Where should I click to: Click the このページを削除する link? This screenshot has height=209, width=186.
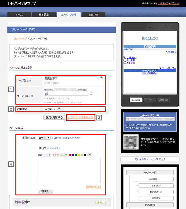click(x=81, y=117)
